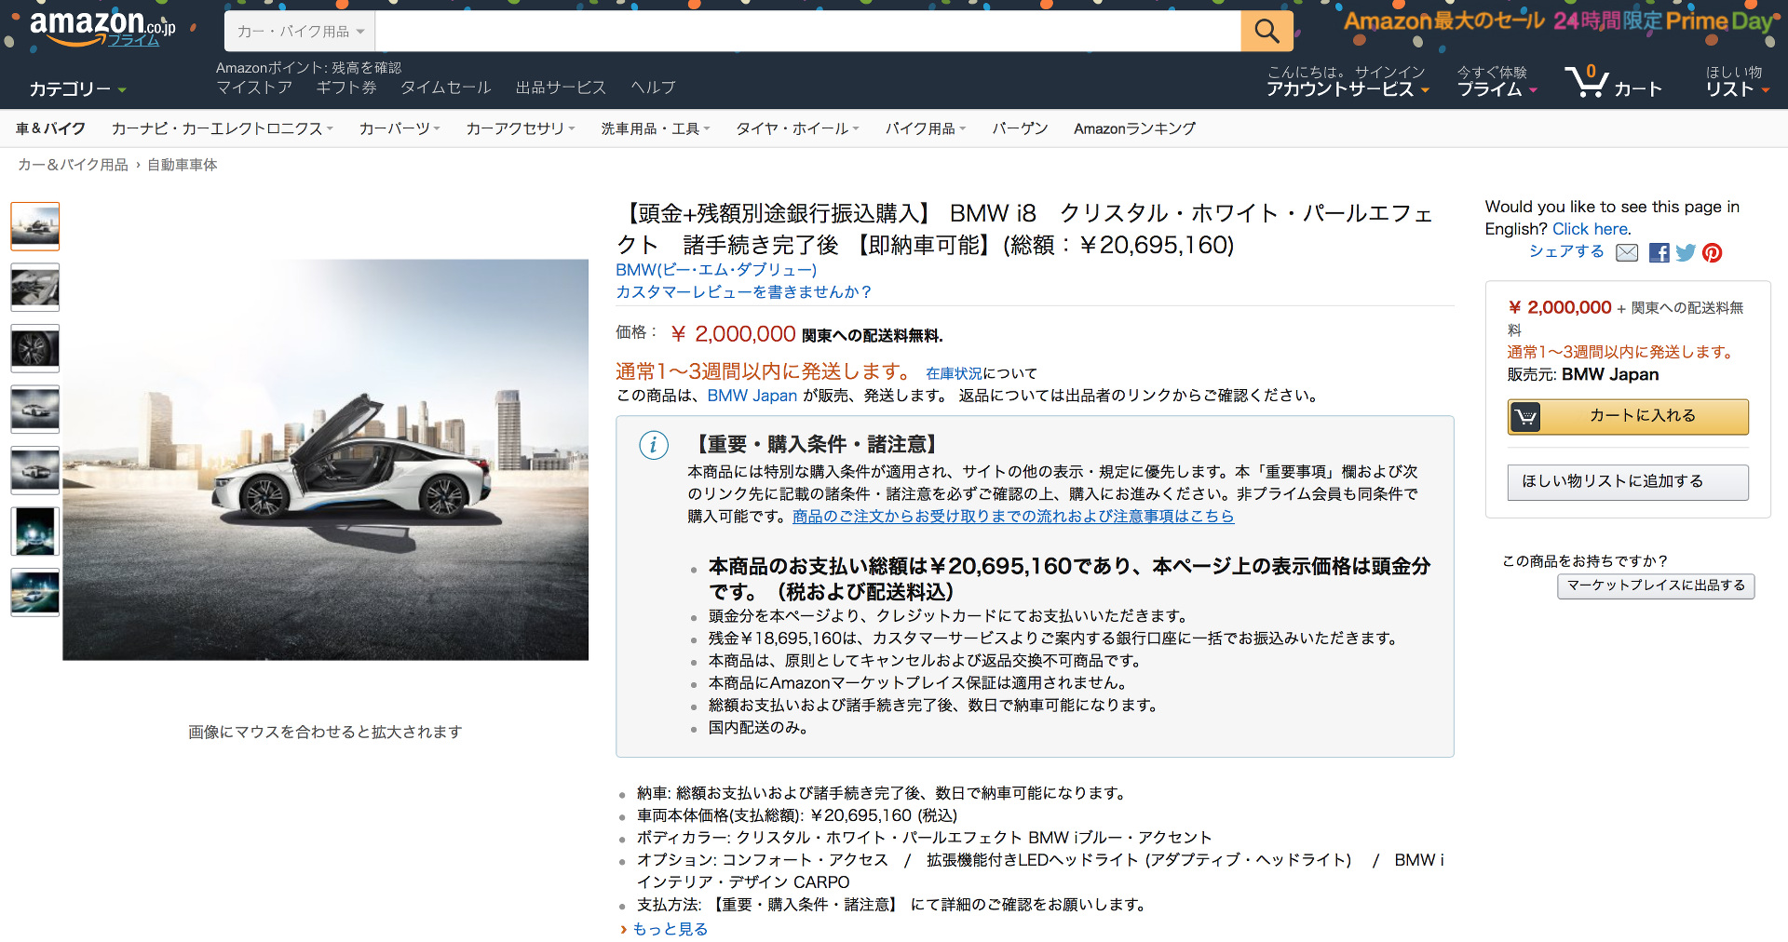Share the product via email icon
The image size is (1788, 942).
[1627, 253]
